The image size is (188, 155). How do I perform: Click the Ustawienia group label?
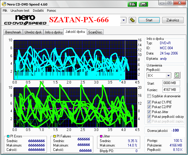pos(154,65)
